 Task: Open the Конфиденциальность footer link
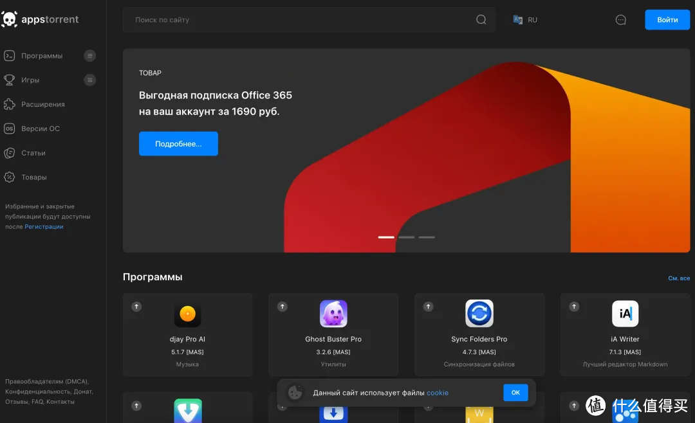[39, 392]
